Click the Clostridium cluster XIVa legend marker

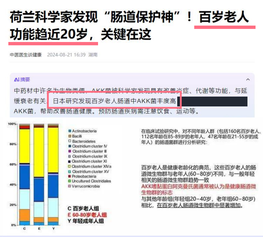[x=70, y=166]
